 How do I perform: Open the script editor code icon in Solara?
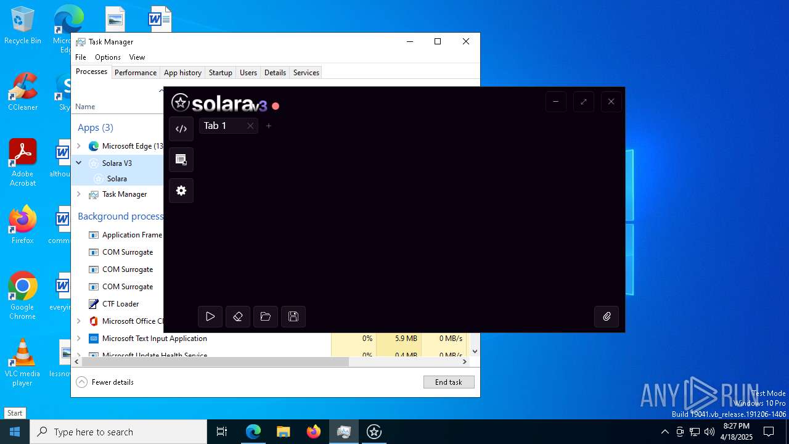[x=181, y=129]
